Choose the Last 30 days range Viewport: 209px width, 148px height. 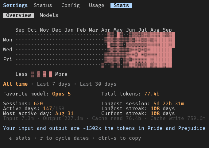click(x=98, y=84)
